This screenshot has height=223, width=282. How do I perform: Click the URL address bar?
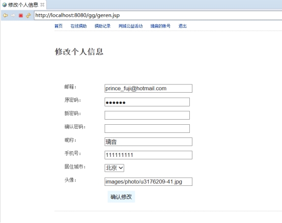click(158, 15)
